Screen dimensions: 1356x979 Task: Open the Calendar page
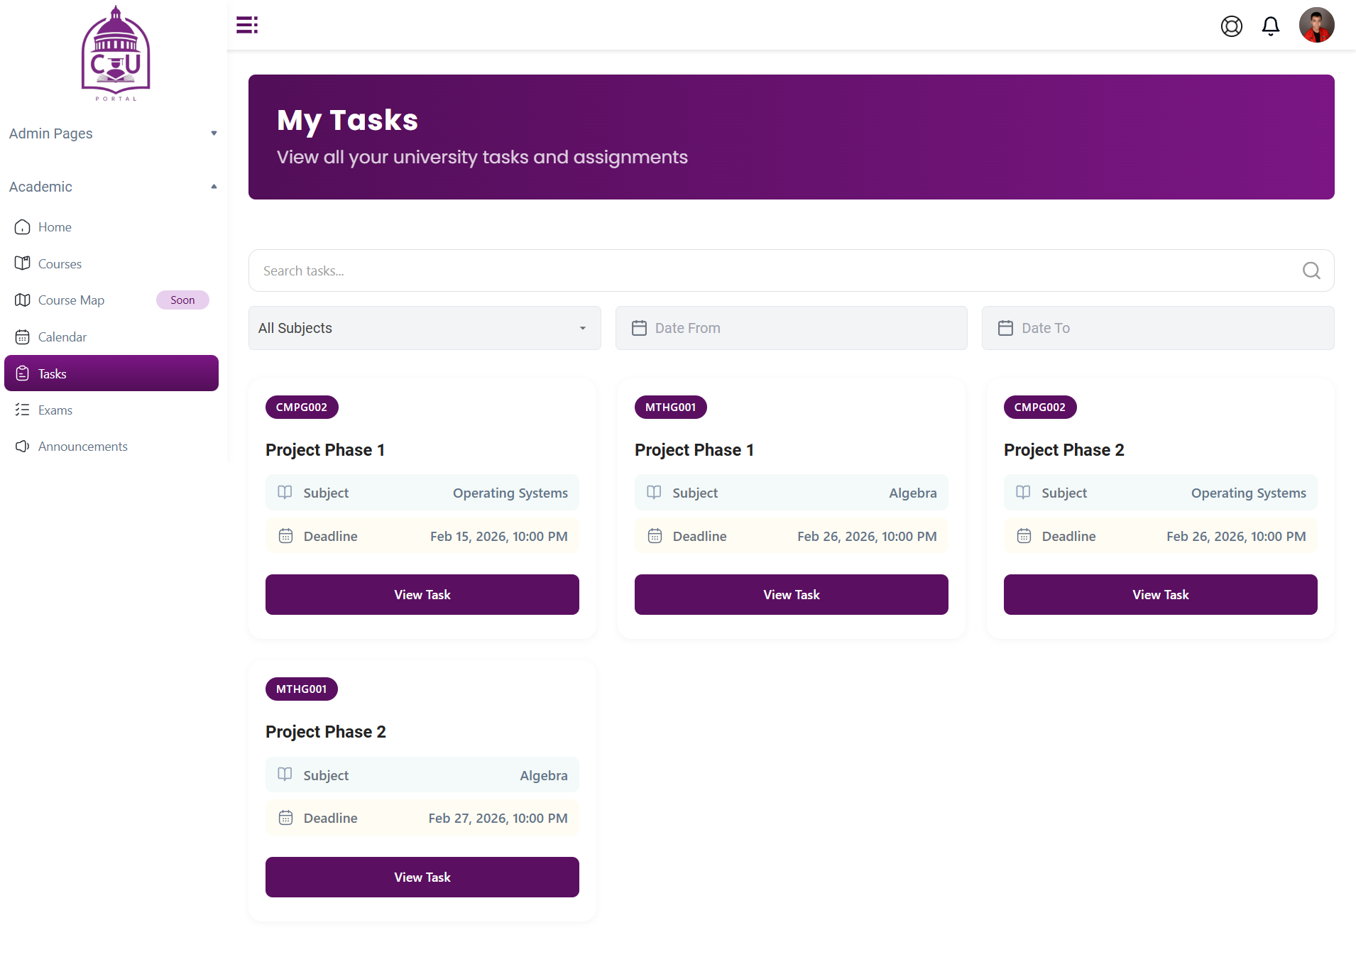[62, 337]
